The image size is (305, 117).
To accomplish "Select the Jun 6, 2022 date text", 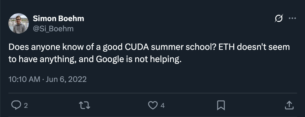I will 66,79.
